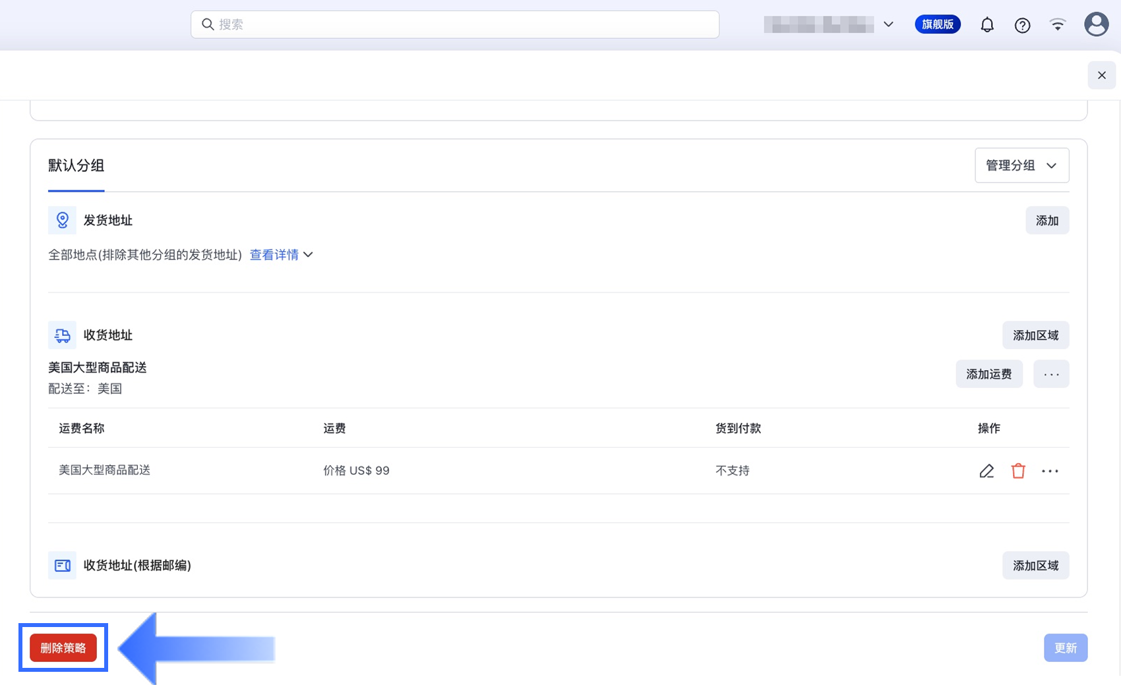Open the zone options beside 添加运费
Screen dimensions: 1121x685
pyautogui.click(x=1051, y=374)
